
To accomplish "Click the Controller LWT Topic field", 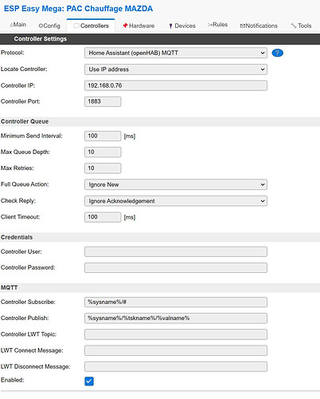I will pyautogui.click(x=176, y=334).
